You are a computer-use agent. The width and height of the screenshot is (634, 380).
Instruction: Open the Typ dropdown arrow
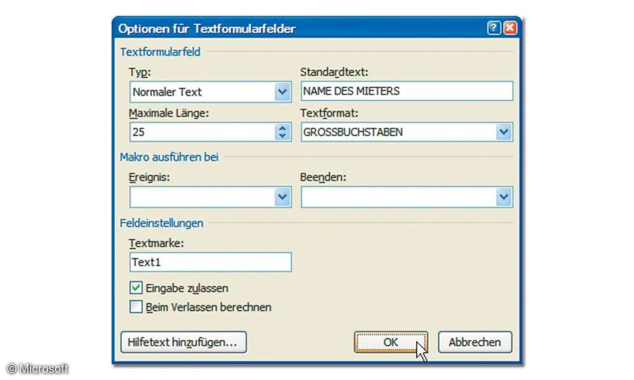click(x=283, y=92)
